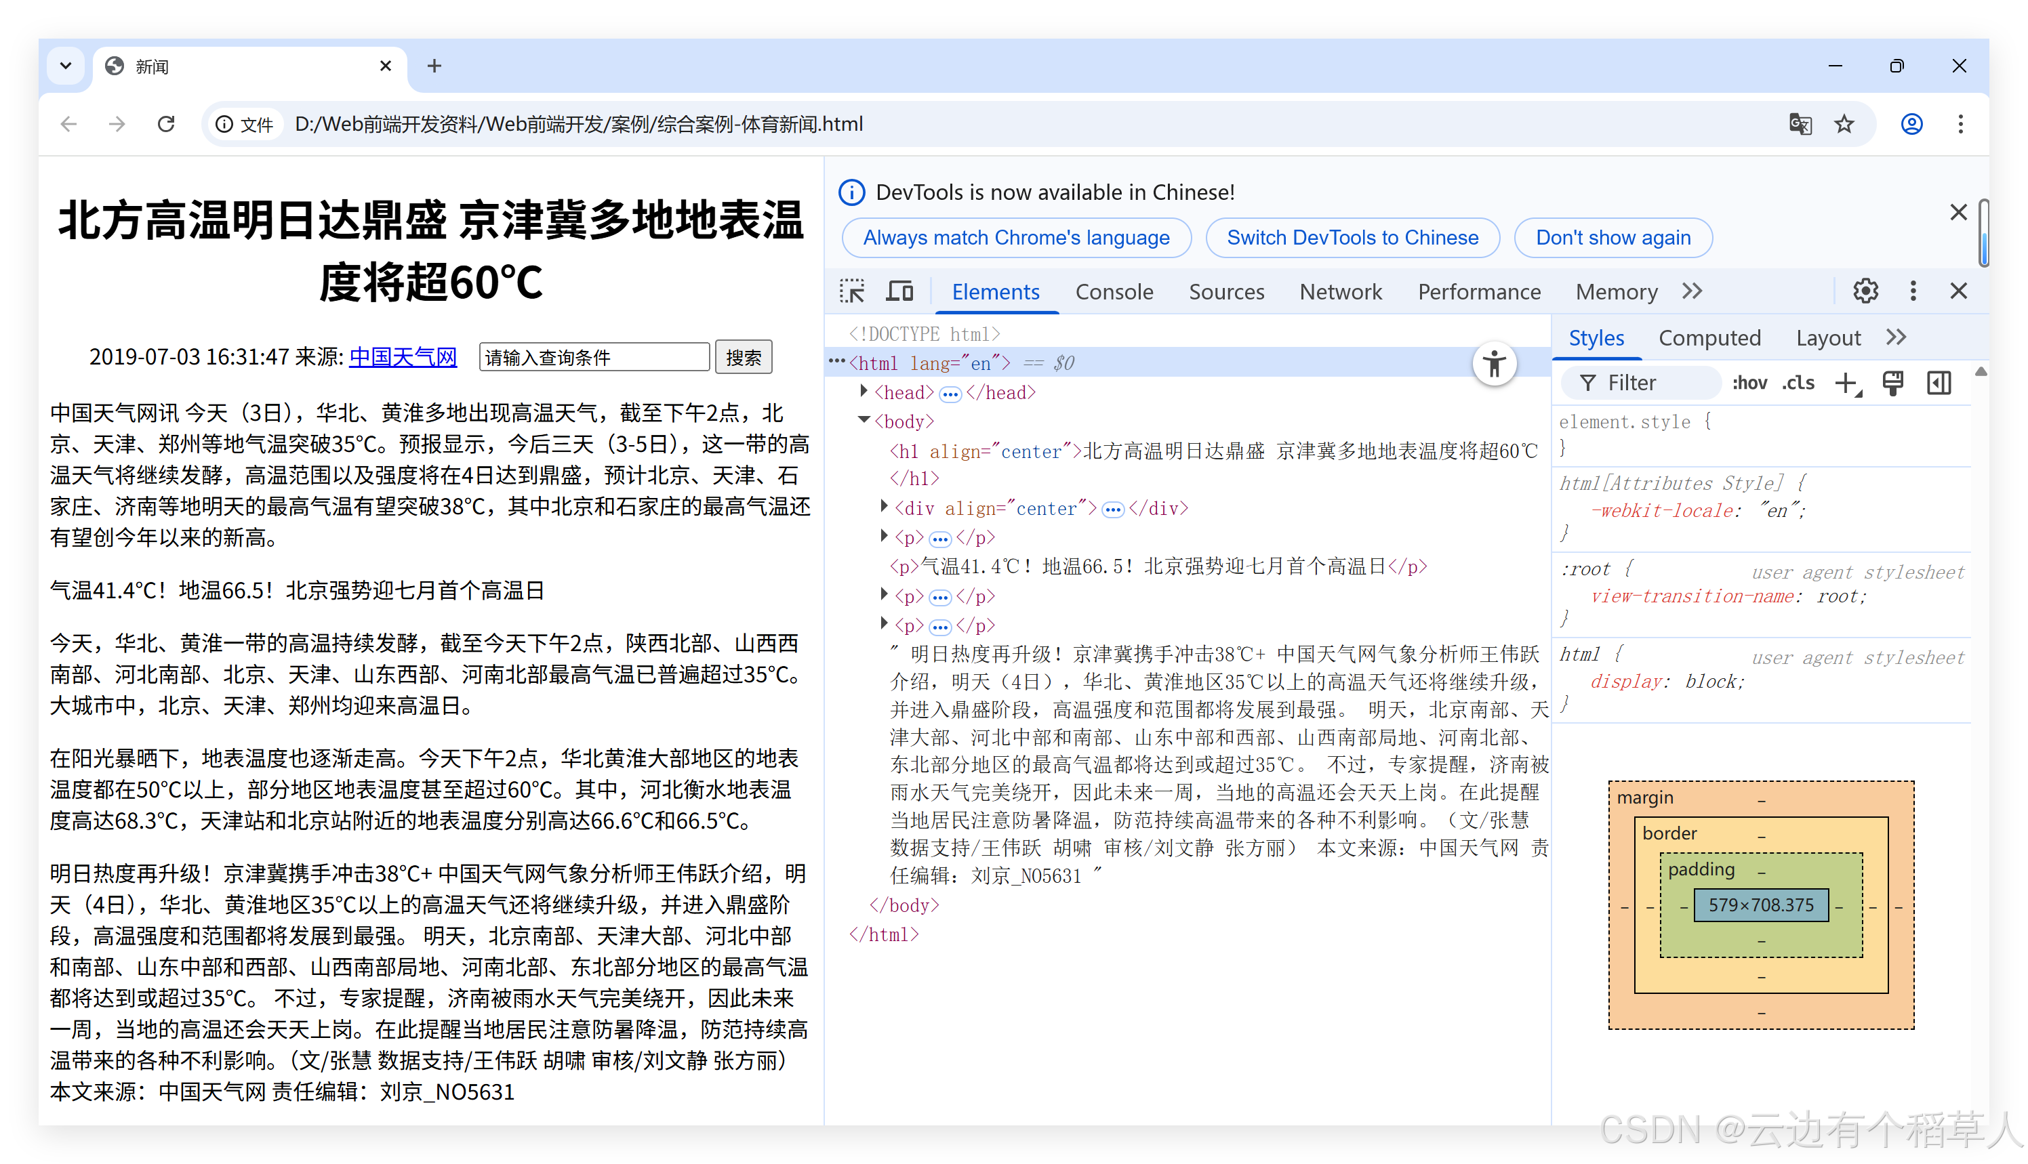Show more DevTools tabs after Memory
Screen dimensions: 2028x1164
pos(1692,291)
